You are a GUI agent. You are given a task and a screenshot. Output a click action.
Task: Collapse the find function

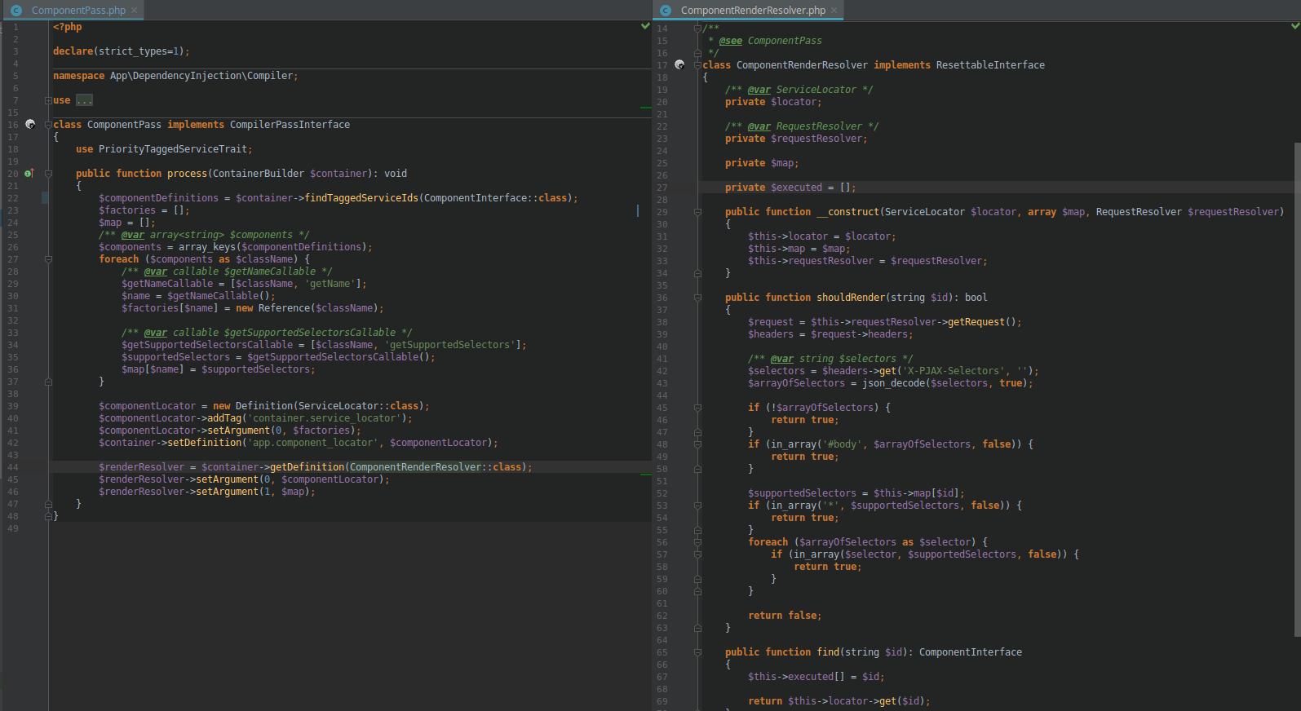(x=697, y=652)
